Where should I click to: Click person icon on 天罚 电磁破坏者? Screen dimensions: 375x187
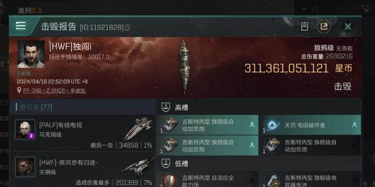[x=355, y=124]
